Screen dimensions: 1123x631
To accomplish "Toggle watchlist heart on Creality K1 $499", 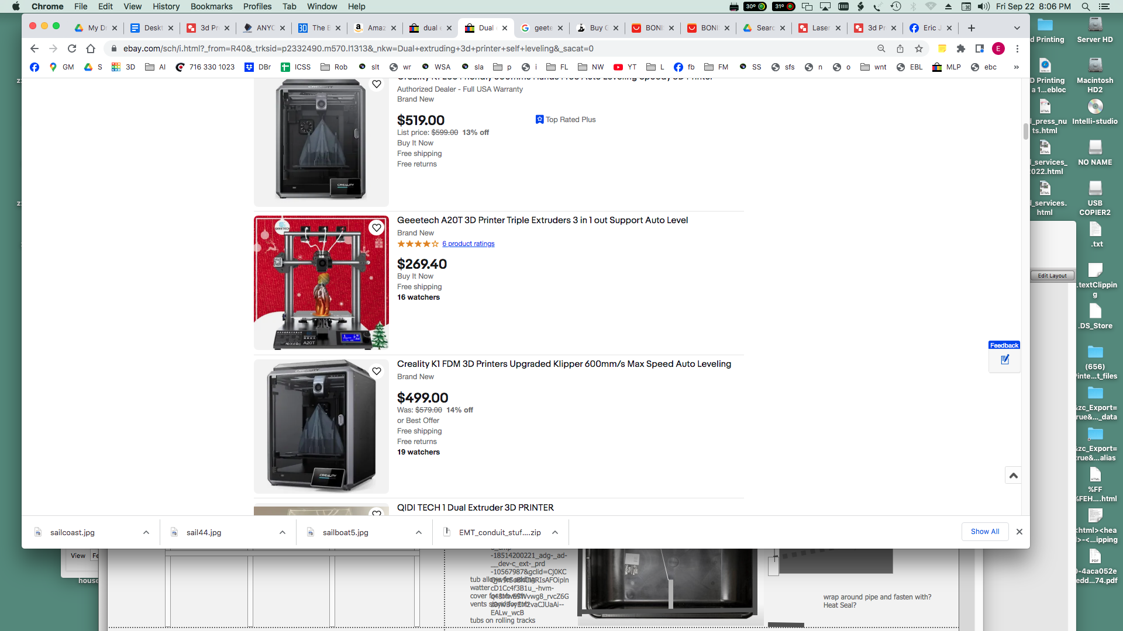I will (x=377, y=371).
